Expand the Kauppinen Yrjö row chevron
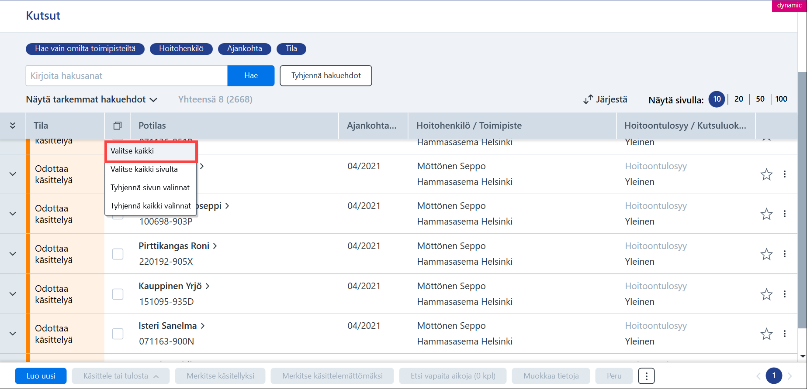Screen dimensions: 807x389 [13, 294]
